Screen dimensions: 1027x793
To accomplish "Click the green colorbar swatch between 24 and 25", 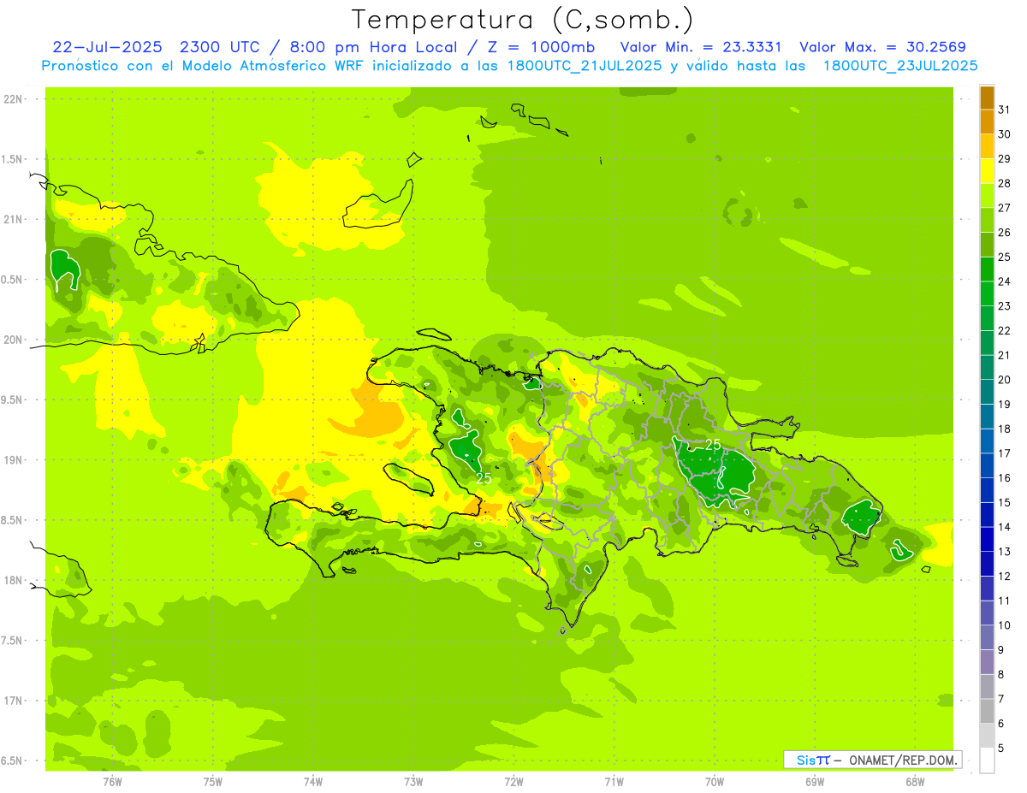I will click(987, 269).
